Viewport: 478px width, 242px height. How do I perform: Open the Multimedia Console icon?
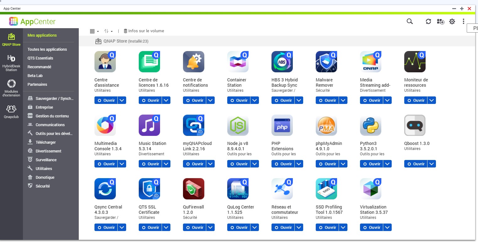pyautogui.click(x=105, y=125)
